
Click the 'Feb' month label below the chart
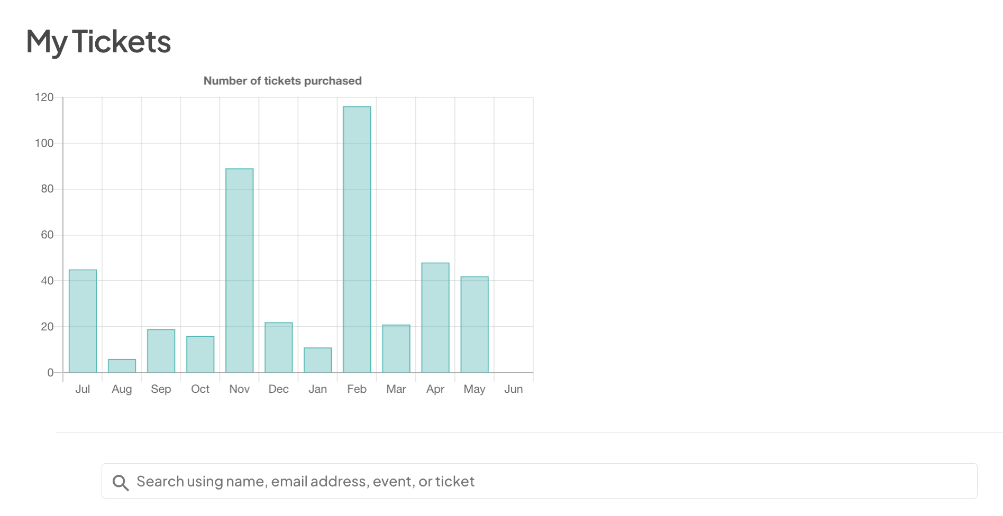357,389
